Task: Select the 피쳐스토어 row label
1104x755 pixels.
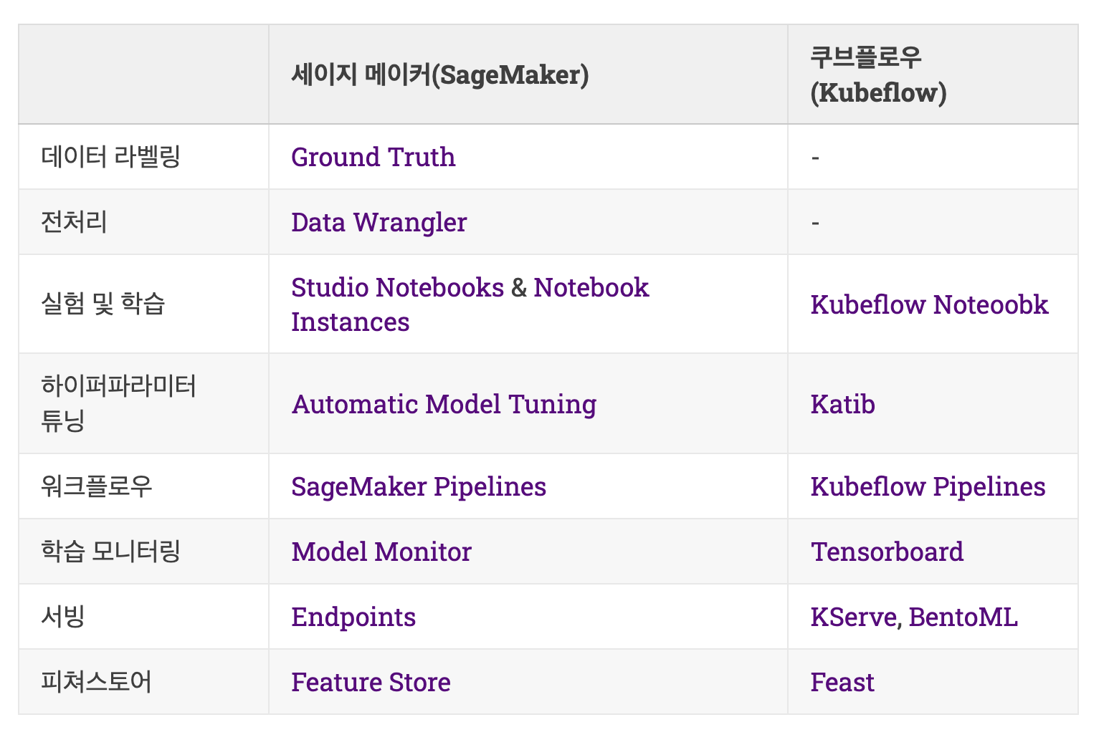Action: (96, 682)
